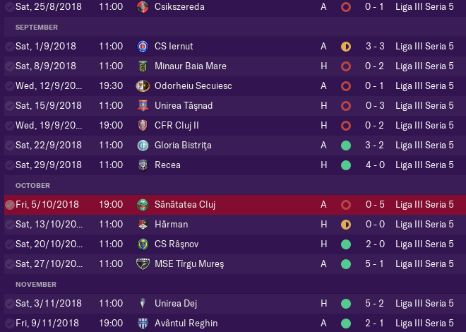Collapse the SEPTEMBER month header
Screen dimensions: 466x332
37,28
